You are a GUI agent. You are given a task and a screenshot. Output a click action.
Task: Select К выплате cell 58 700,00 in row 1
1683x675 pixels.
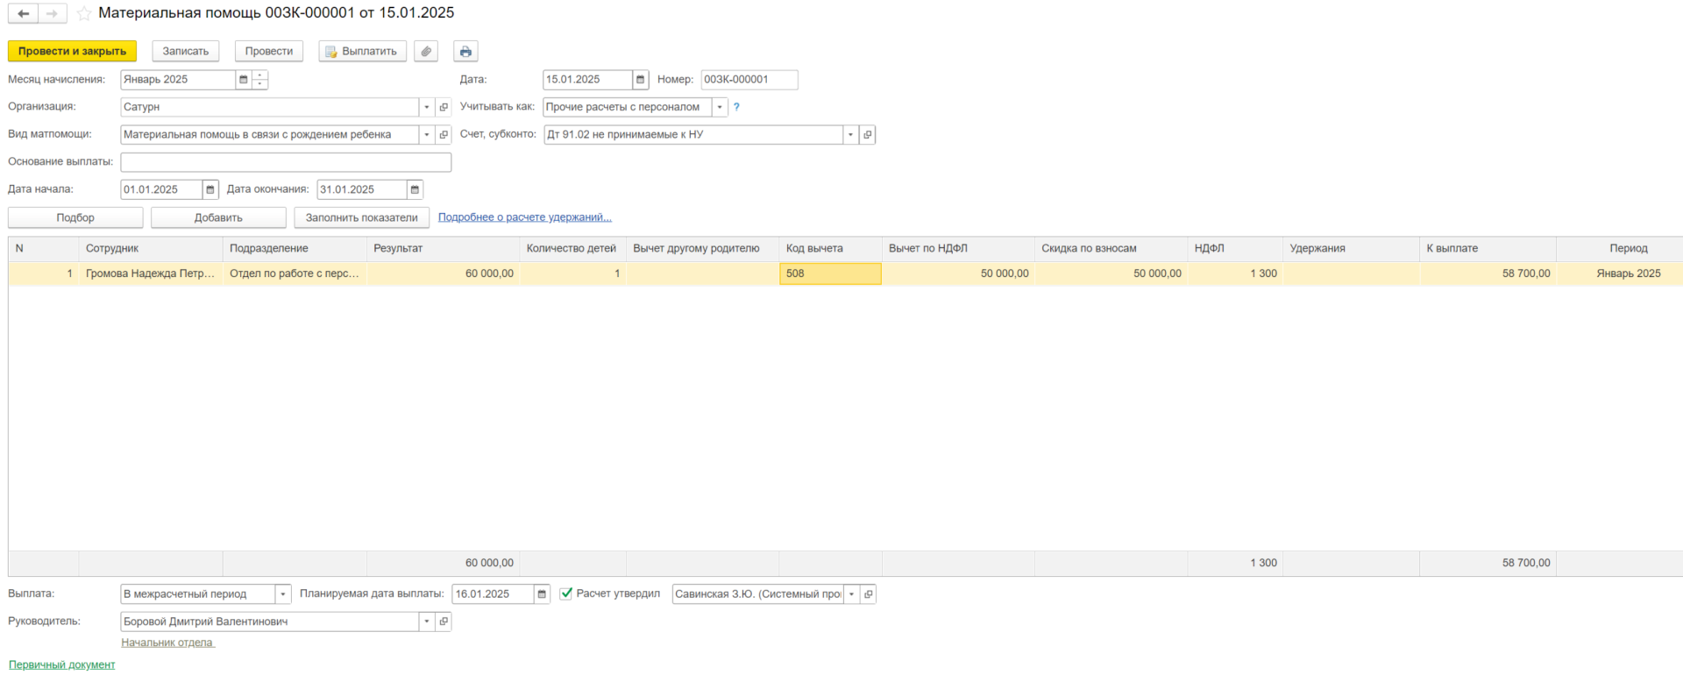pos(1488,274)
